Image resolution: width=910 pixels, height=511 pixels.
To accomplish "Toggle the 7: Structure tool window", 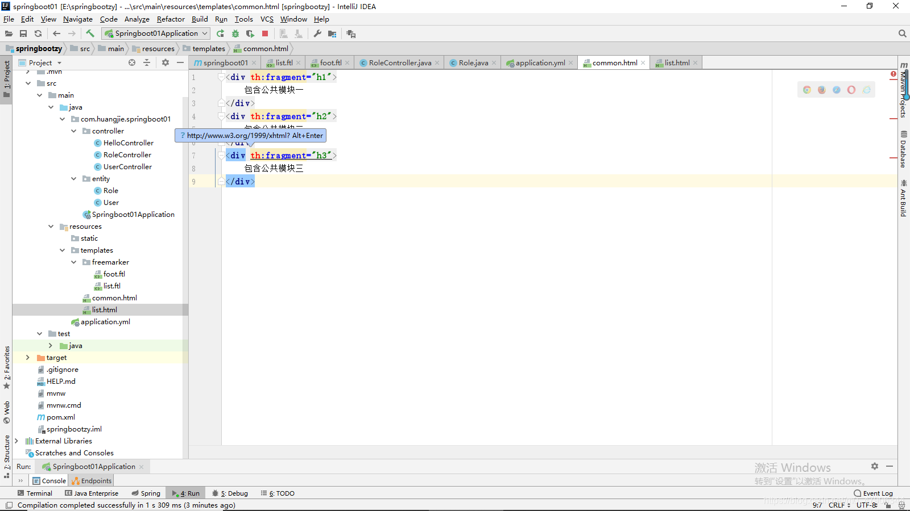I will 7,457.
